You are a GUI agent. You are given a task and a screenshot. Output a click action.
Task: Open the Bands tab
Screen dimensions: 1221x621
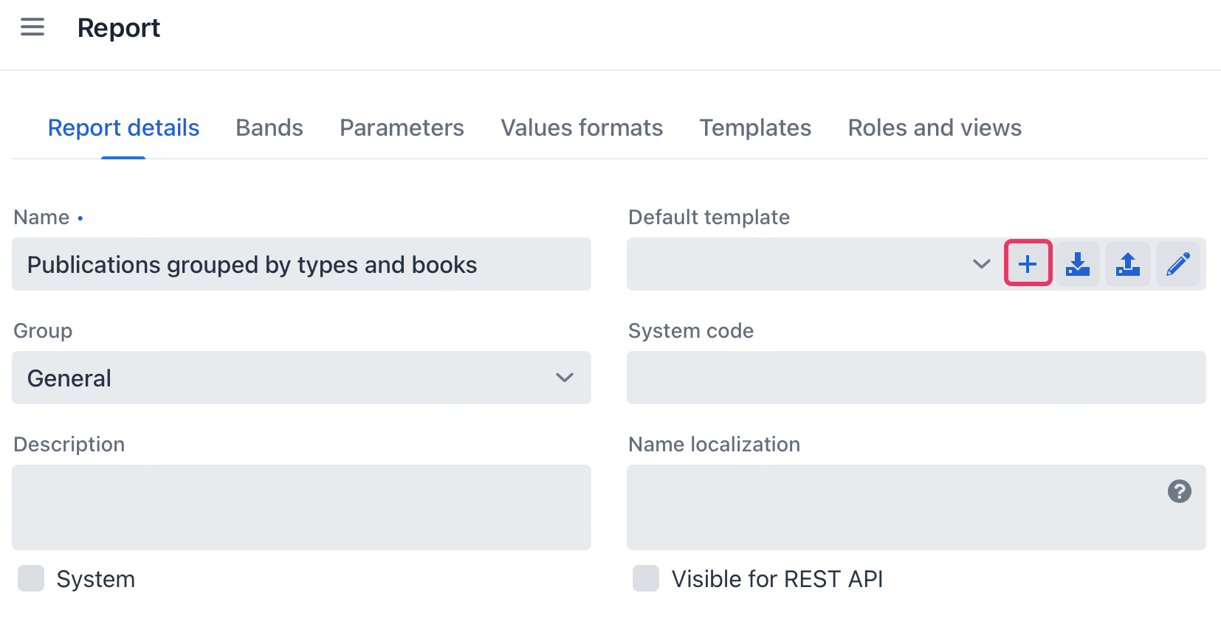(269, 128)
